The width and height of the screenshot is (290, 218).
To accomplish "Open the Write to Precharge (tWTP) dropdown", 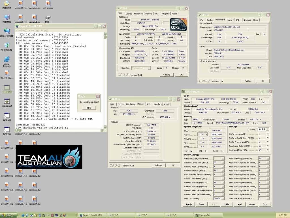I will tap(223, 183).
